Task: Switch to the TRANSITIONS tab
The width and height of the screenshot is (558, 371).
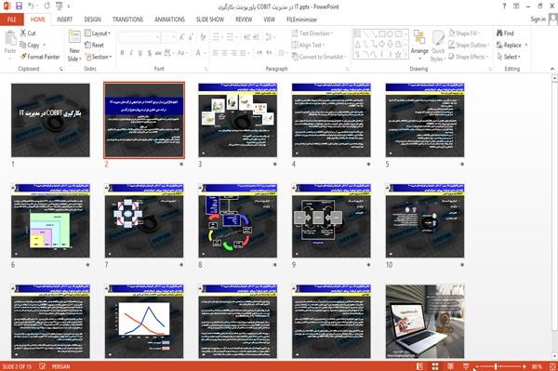Action: 127,20
